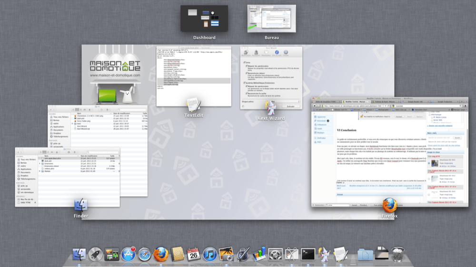Toggle the Extra checkbox in Kext Wizard
476x267 pixels.
(244, 62)
